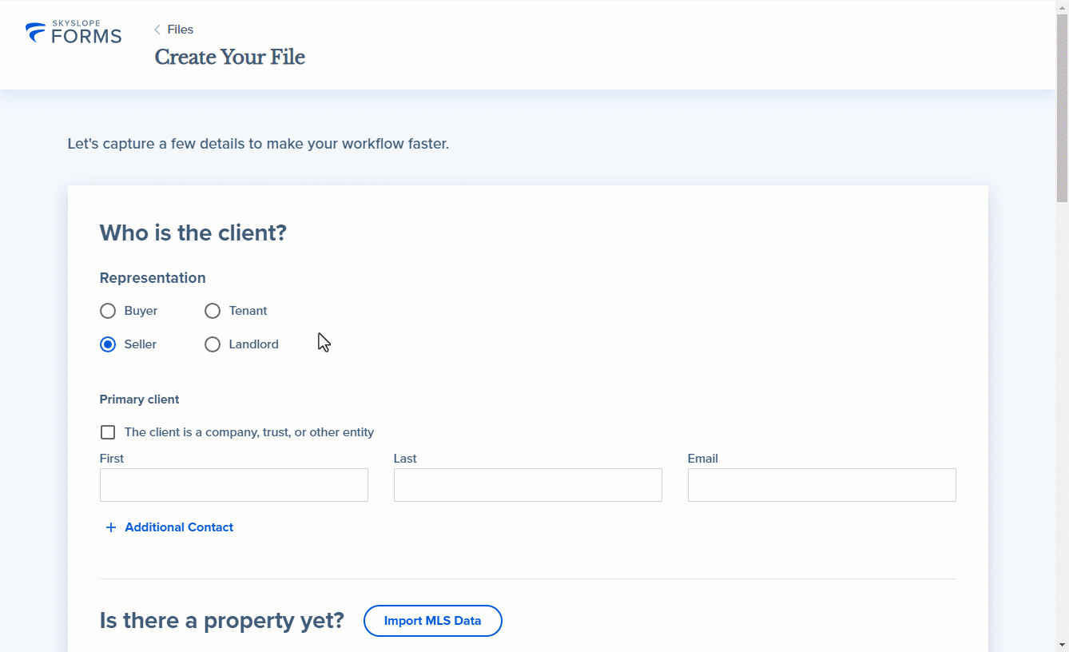Click the scrollbar up arrow

click(1063, 6)
